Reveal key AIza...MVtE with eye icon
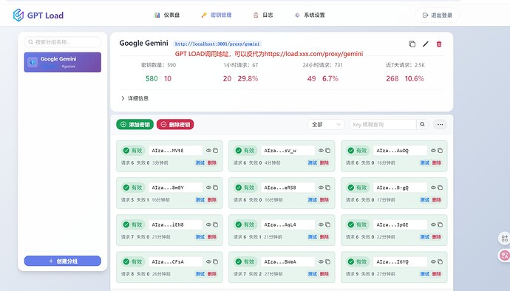This screenshot has height=291, width=510. tap(208, 151)
